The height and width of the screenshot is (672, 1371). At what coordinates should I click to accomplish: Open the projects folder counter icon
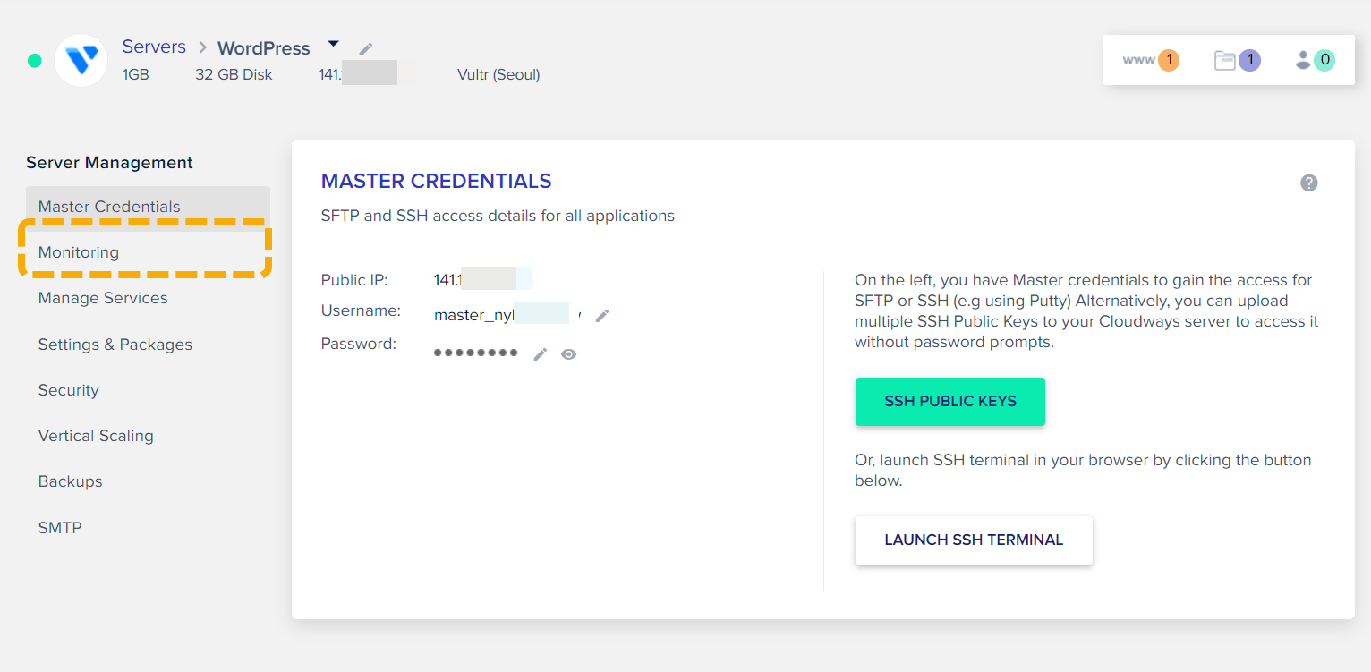(1237, 60)
